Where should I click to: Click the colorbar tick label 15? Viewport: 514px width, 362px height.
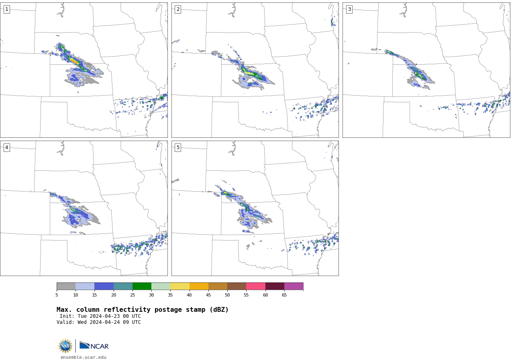point(94,295)
